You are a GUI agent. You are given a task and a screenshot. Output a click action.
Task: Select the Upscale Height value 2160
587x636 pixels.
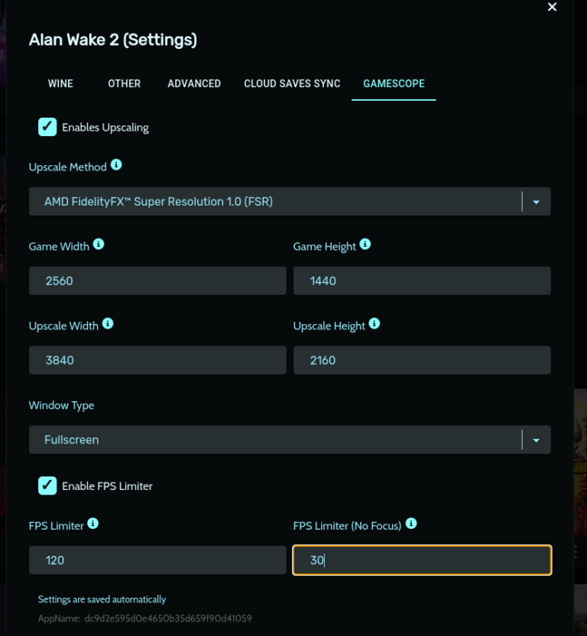point(422,360)
